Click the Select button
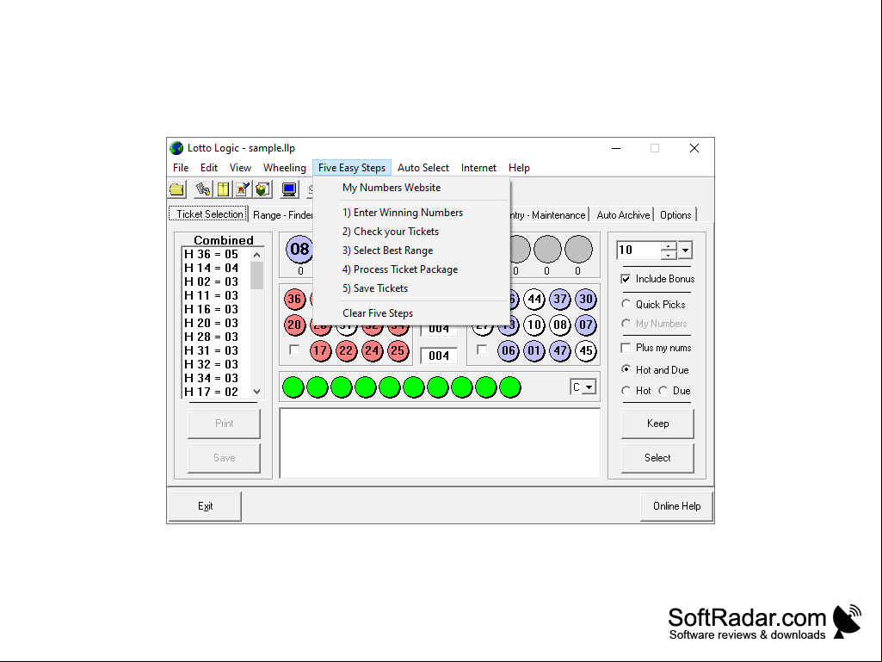The image size is (882, 662). pos(657,458)
